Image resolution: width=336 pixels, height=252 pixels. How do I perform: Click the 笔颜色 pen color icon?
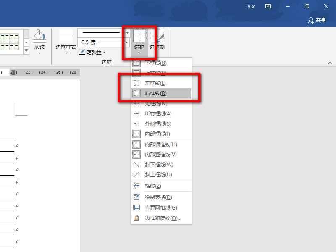tap(81, 52)
